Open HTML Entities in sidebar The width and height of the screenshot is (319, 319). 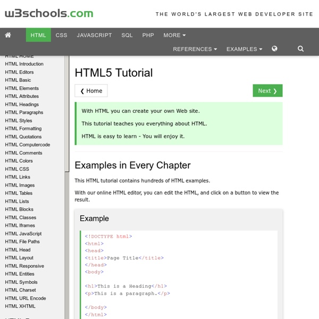point(20,274)
